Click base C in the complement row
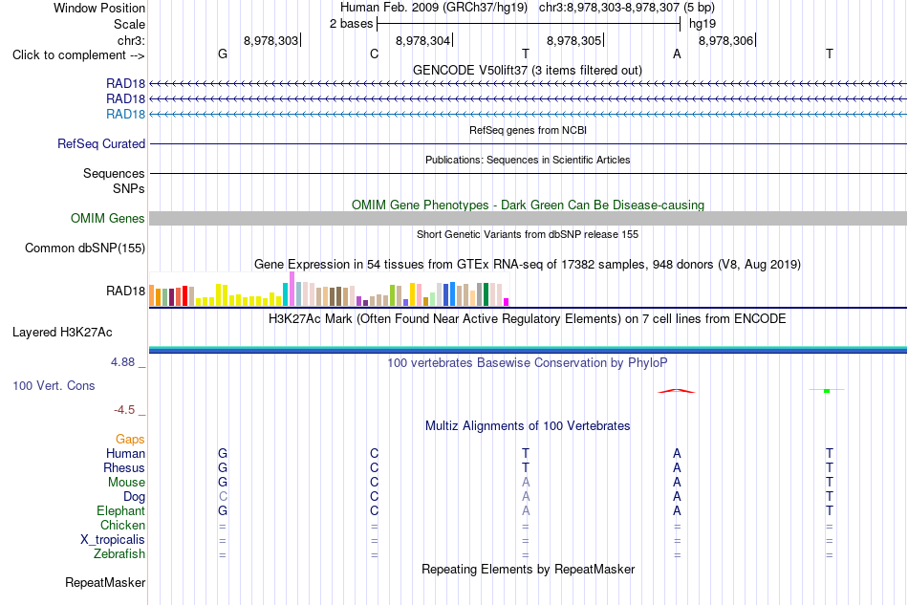The height and width of the screenshot is (605, 908). [x=374, y=54]
